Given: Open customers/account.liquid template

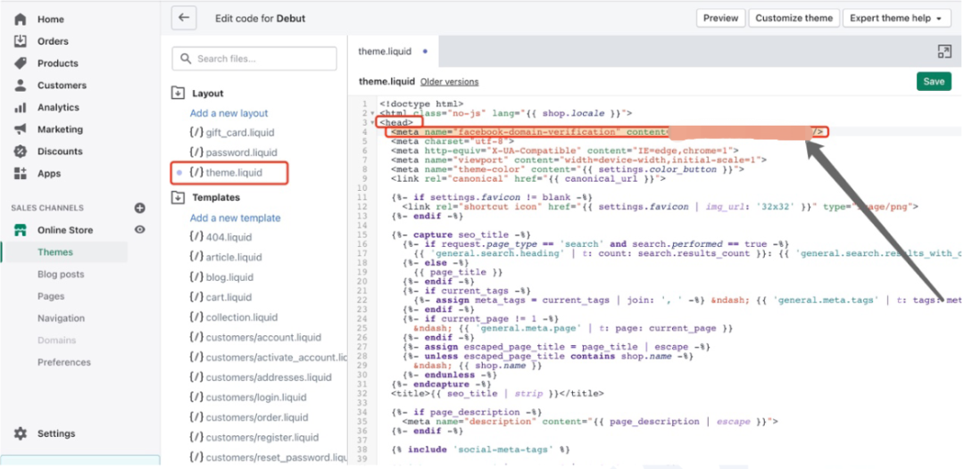Looking at the screenshot, I should pos(255,338).
